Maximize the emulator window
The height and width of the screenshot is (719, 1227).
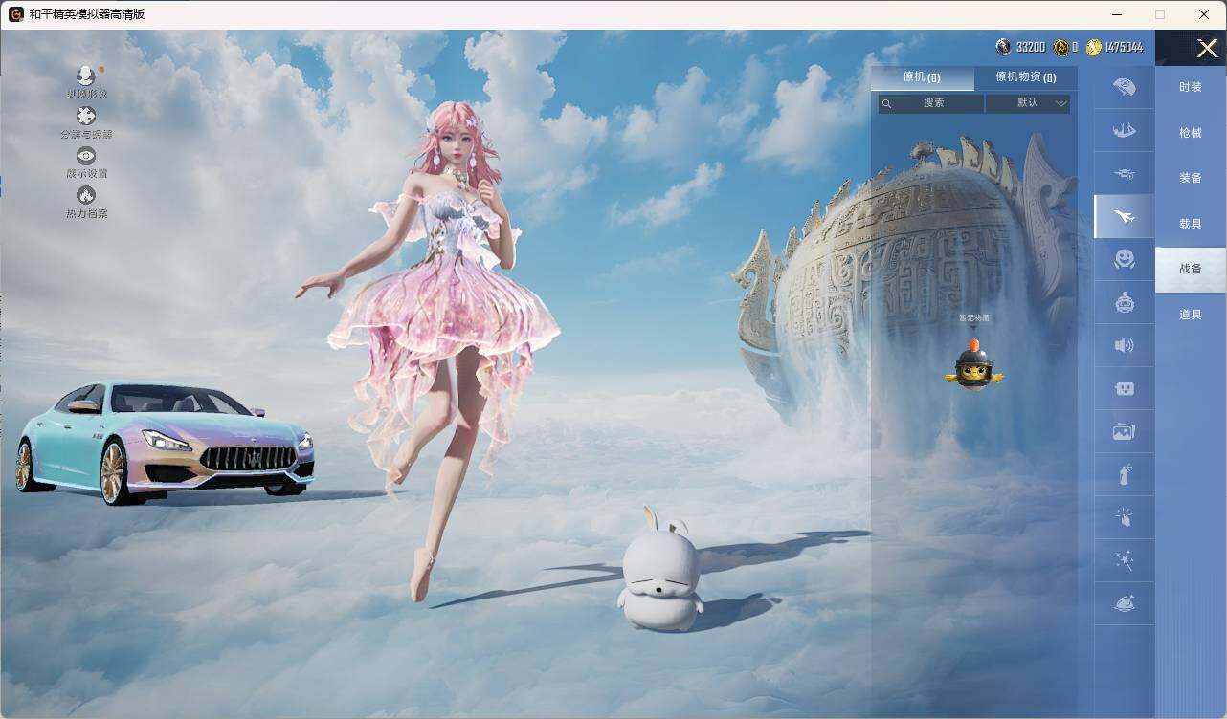tap(1160, 14)
